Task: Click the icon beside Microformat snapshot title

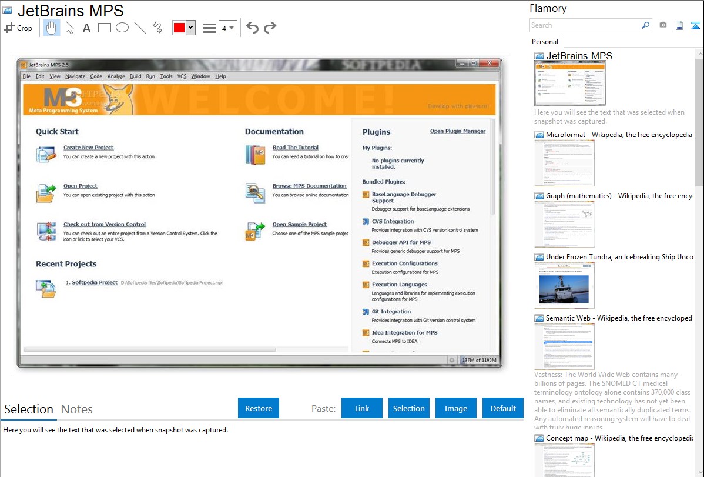Action: click(539, 135)
